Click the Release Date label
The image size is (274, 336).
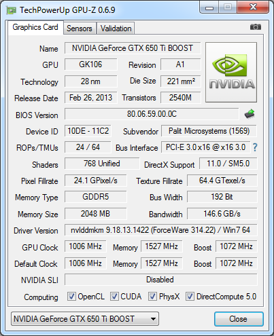click(x=36, y=98)
